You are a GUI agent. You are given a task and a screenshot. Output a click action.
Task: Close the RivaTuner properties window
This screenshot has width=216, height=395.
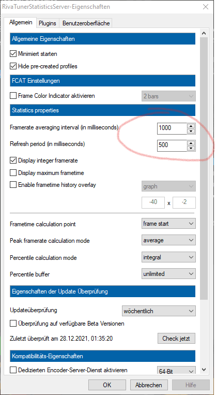click(x=206, y=7)
